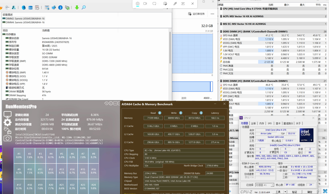Switch to the 内存 tab in CPU-Z
Viewport: 329px width, 194px height.
262,123
